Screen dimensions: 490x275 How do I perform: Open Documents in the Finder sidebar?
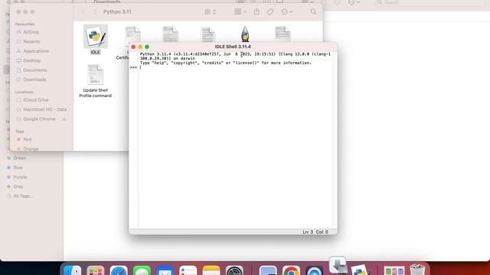[x=34, y=70]
